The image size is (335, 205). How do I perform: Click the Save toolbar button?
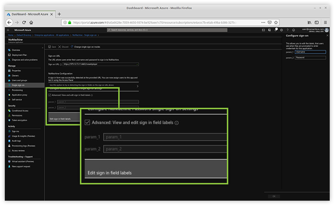pos(52,47)
